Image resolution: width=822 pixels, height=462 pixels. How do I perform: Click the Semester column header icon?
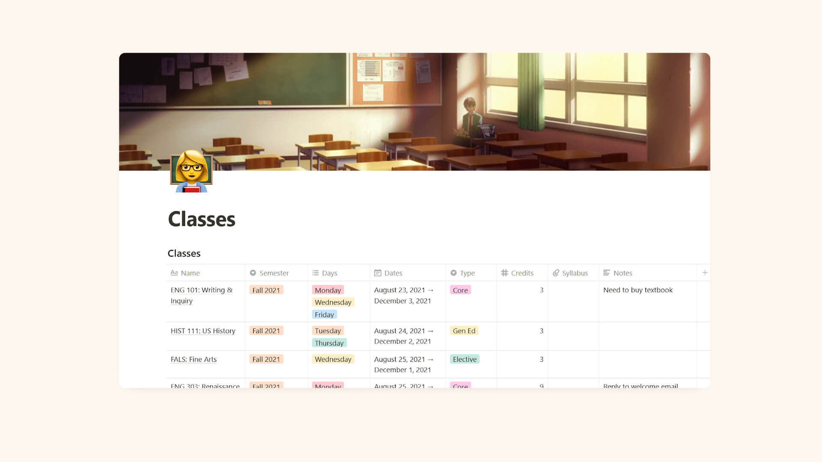(x=253, y=272)
